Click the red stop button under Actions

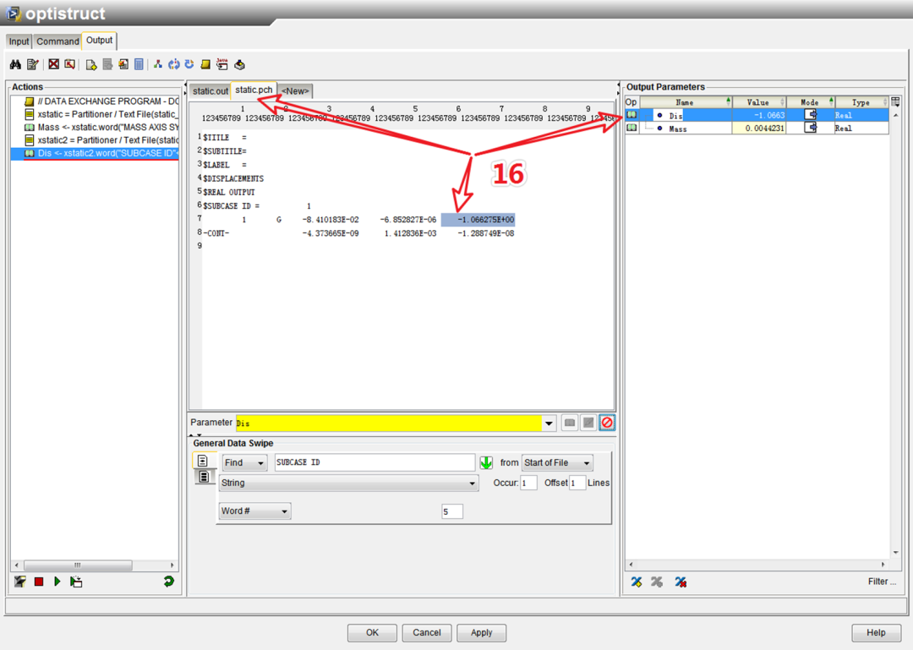(x=39, y=582)
